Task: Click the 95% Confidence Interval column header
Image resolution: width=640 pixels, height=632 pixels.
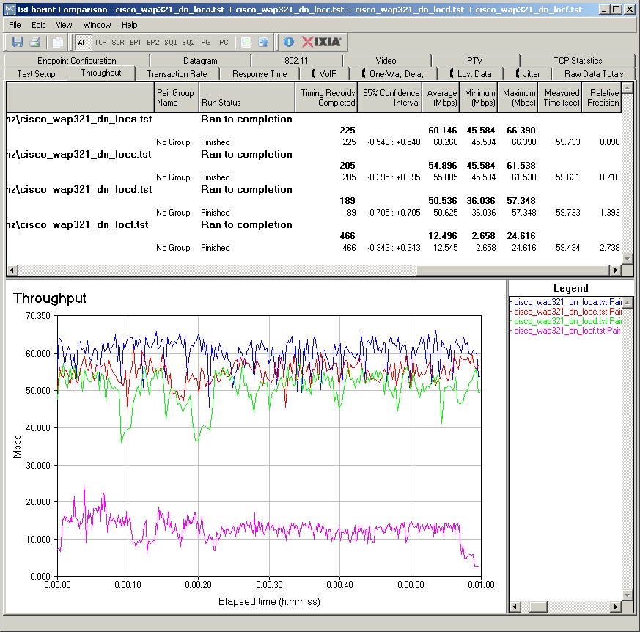Action: (x=390, y=98)
